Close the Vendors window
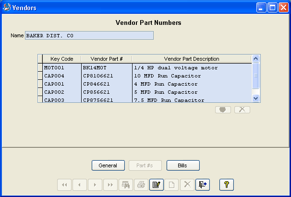 284,8
